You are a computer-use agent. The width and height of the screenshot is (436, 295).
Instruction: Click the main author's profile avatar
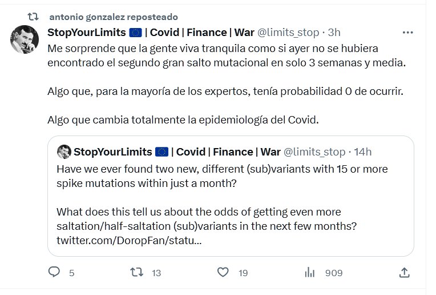(25, 39)
